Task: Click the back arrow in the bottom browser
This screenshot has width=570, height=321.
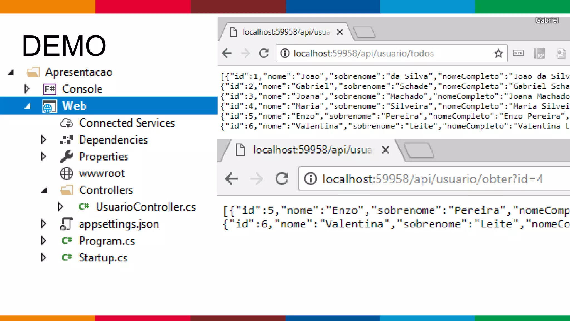Action: 231,179
